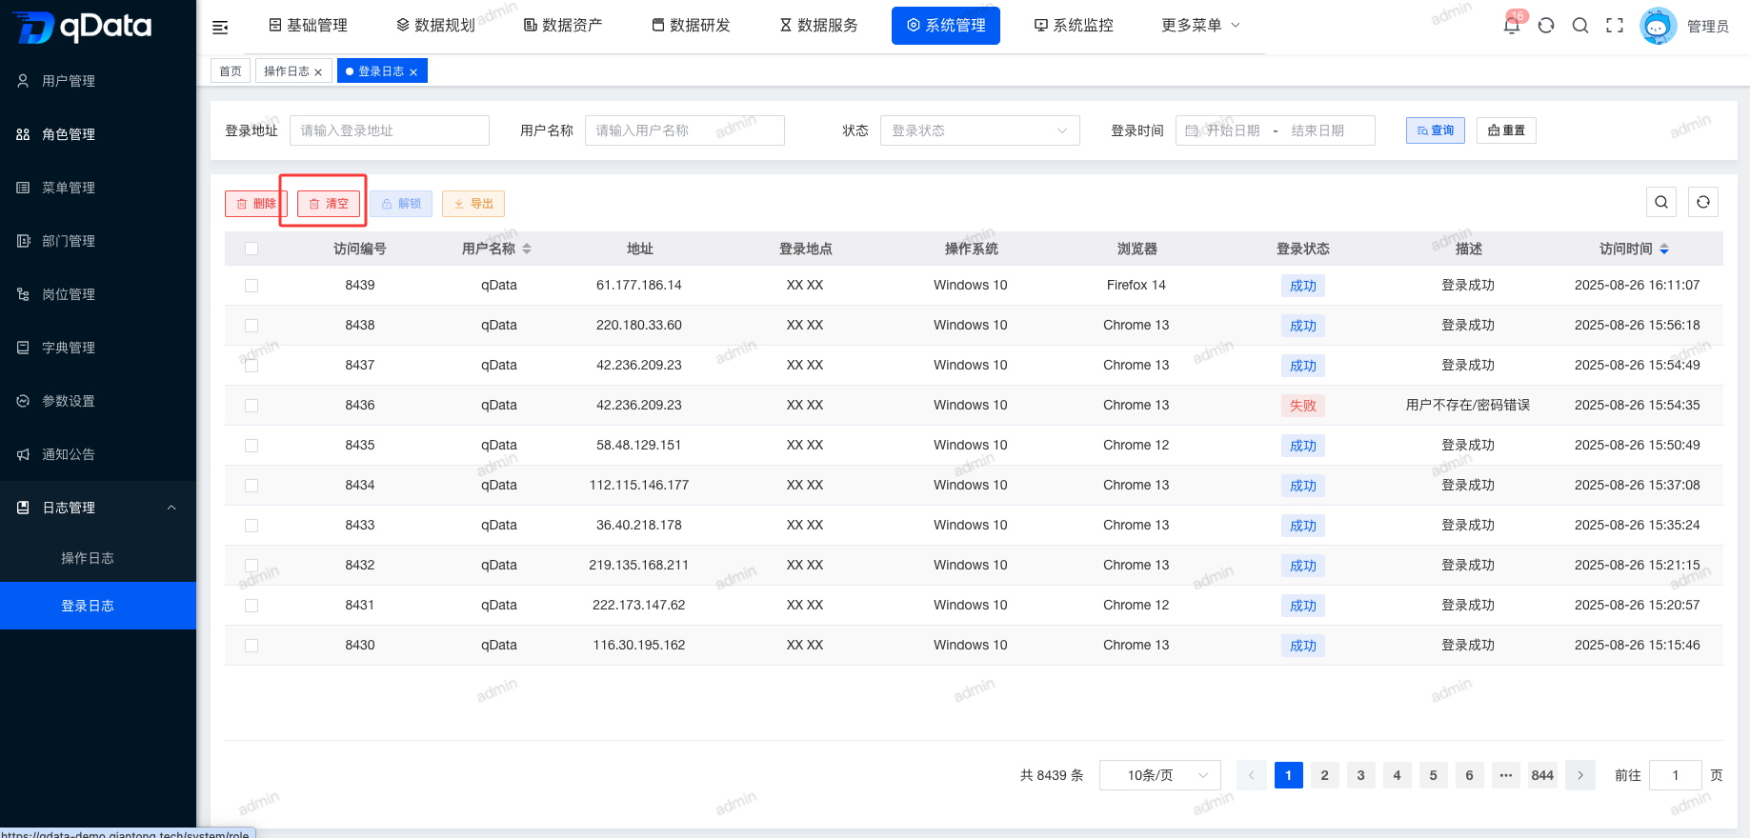The height and width of the screenshot is (838, 1750).
Task: Click the 解锁 unlock button
Action: (x=401, y=204)
